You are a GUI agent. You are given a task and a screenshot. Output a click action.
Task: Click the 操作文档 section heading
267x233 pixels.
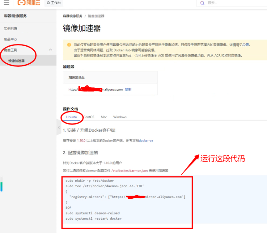[x=70, y=109]
